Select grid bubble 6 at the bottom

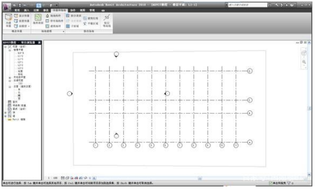166,146
